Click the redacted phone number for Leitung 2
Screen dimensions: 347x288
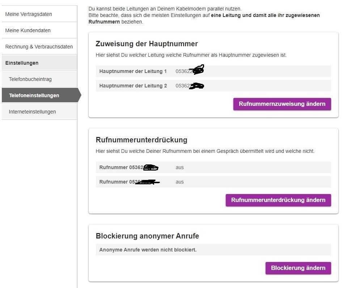pos(190,86)
